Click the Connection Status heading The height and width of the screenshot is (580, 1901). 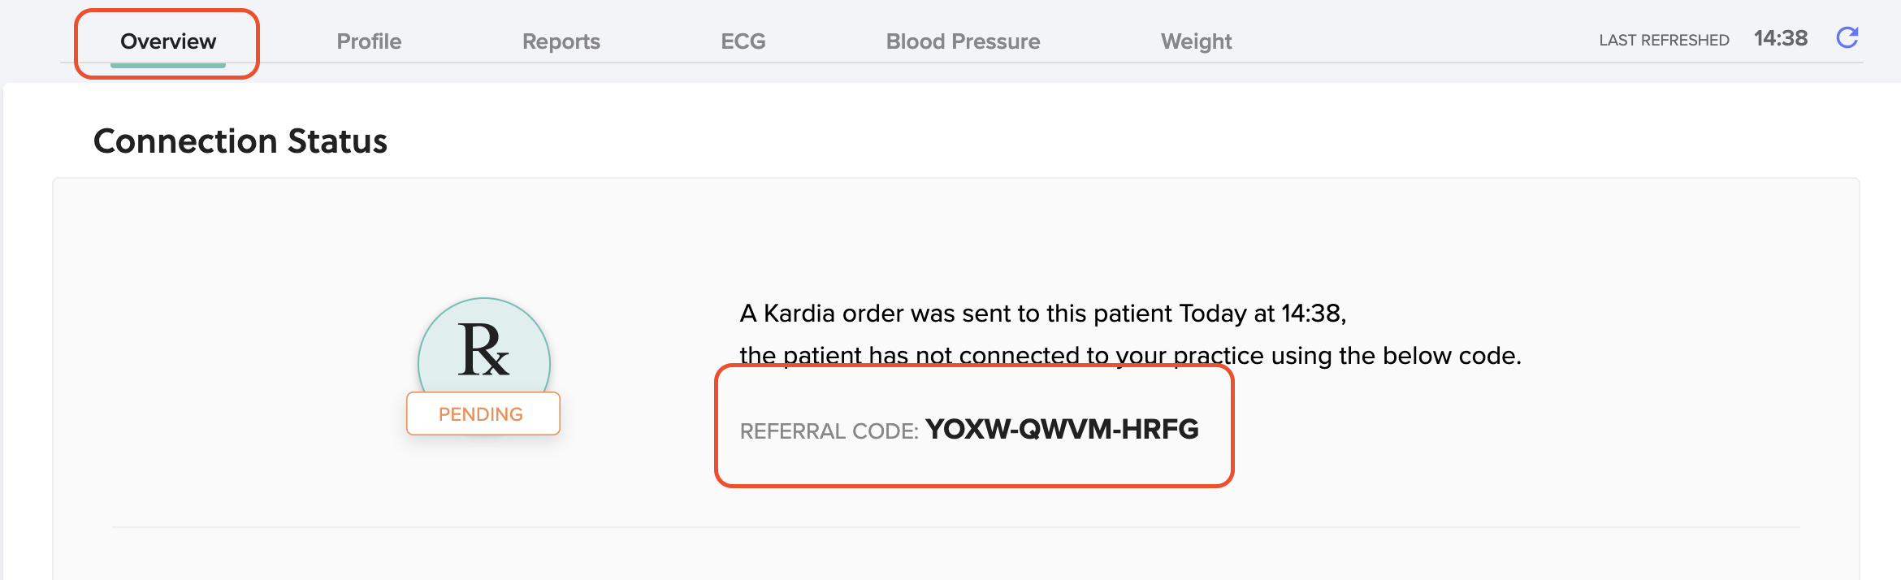coord(240,141)
